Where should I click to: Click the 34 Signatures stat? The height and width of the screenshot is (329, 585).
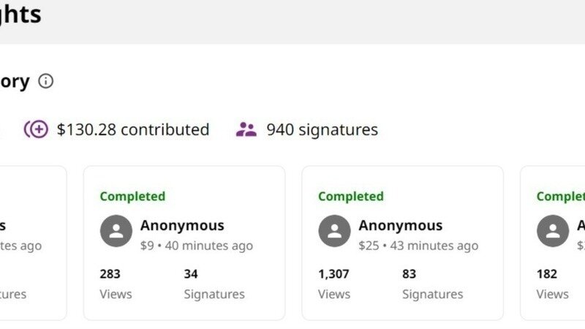[x=214, y=284]
